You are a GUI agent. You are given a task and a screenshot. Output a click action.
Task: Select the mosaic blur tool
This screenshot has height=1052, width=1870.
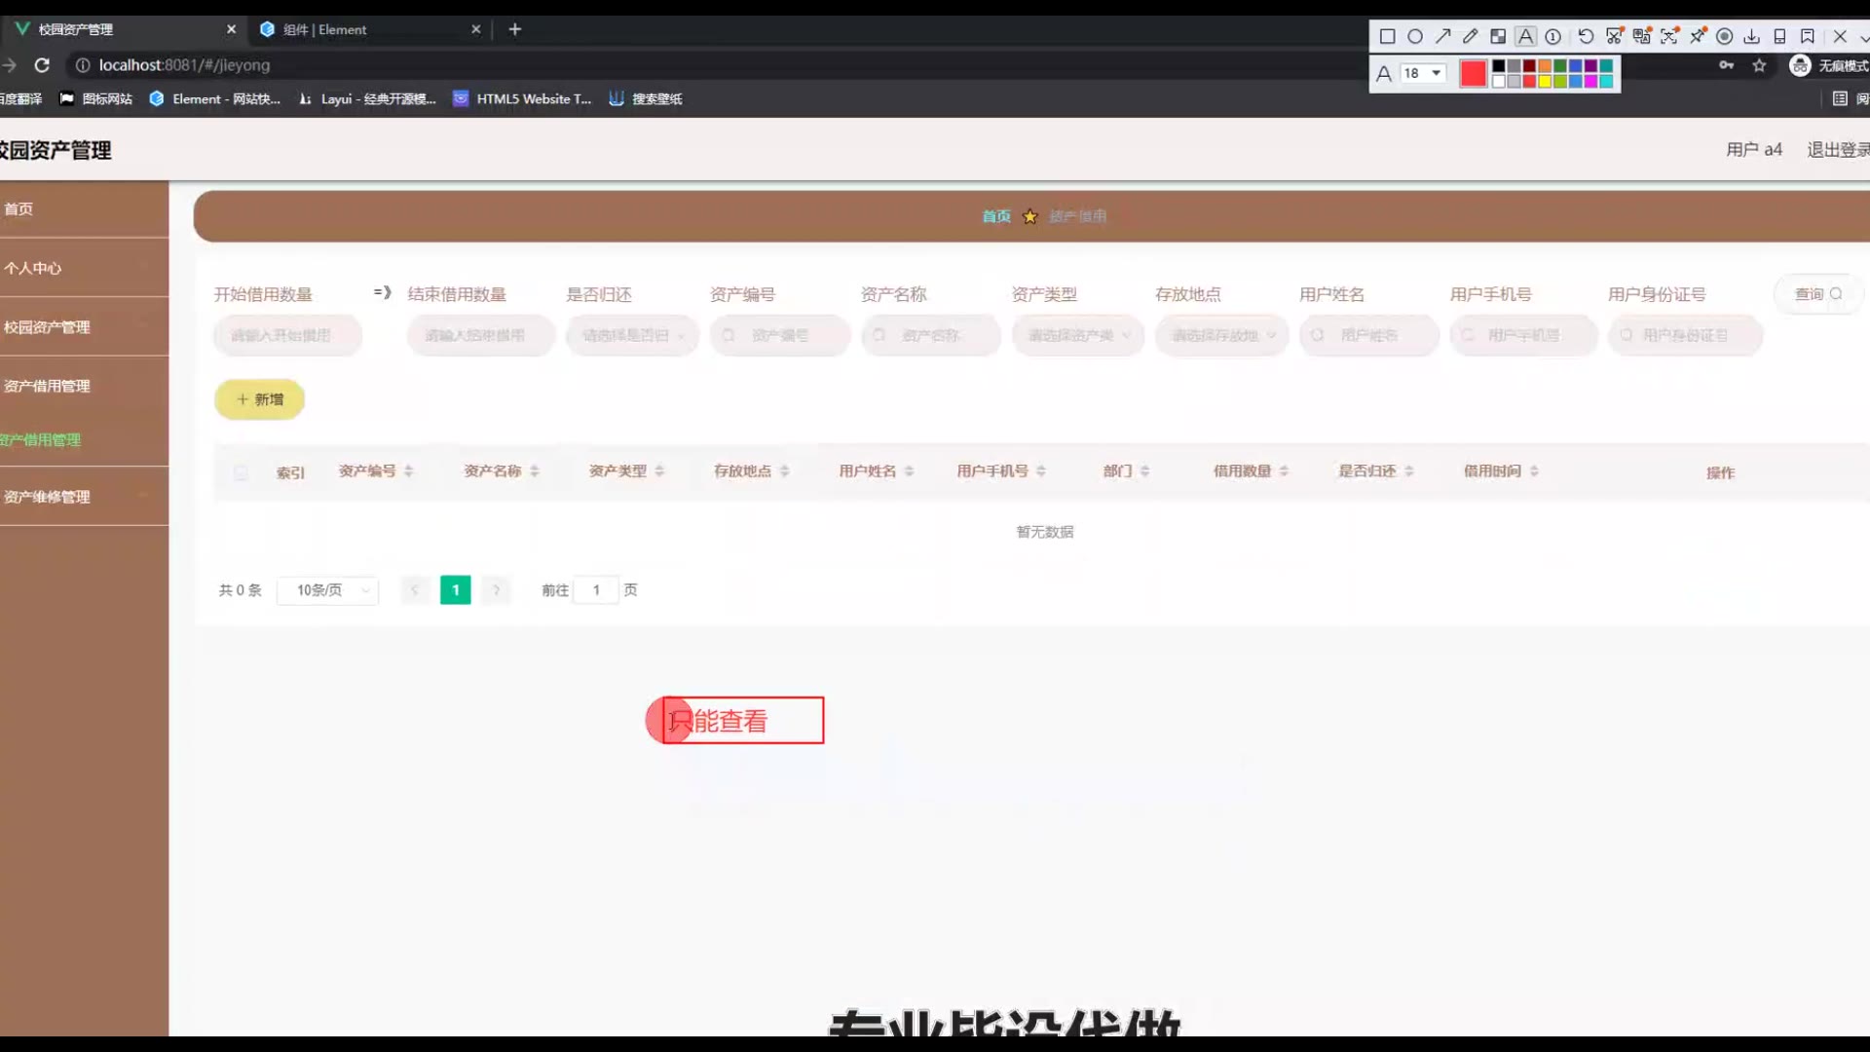1498,36
